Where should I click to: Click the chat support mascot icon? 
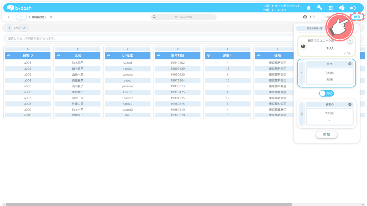(x=342, y=8)
